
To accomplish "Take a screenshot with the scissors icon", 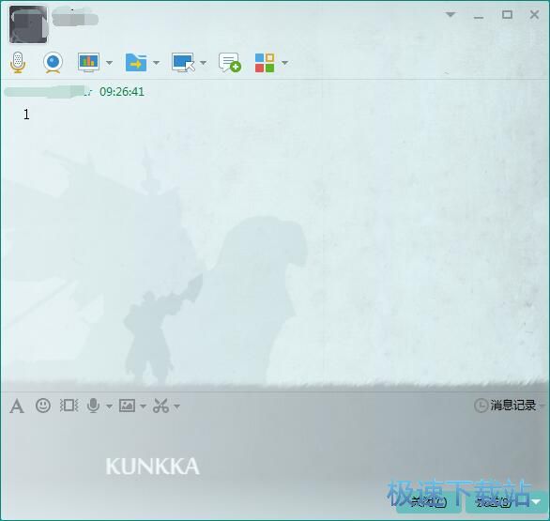I will [161, 406].
